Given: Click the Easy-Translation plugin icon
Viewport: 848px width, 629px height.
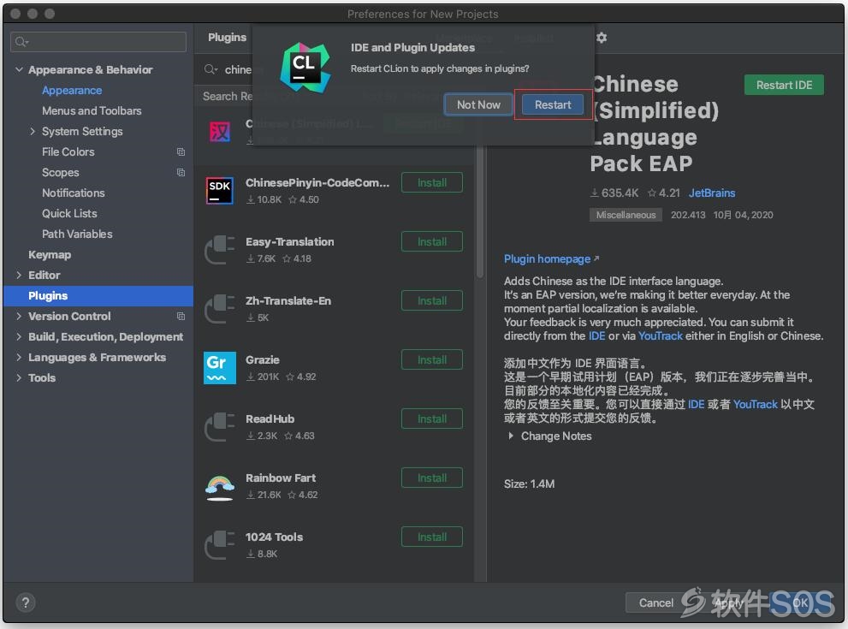Looking at the screenshot, I should [x=220, y=249].
